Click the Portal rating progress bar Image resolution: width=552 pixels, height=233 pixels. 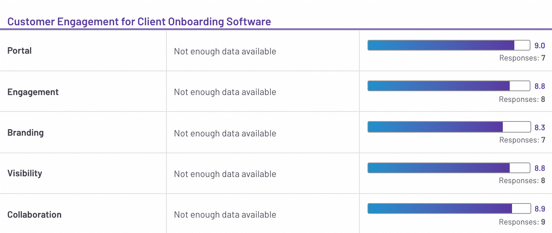point(449,45)
